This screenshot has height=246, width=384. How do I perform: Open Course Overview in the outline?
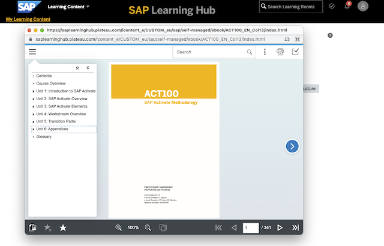tap(51, 83)
